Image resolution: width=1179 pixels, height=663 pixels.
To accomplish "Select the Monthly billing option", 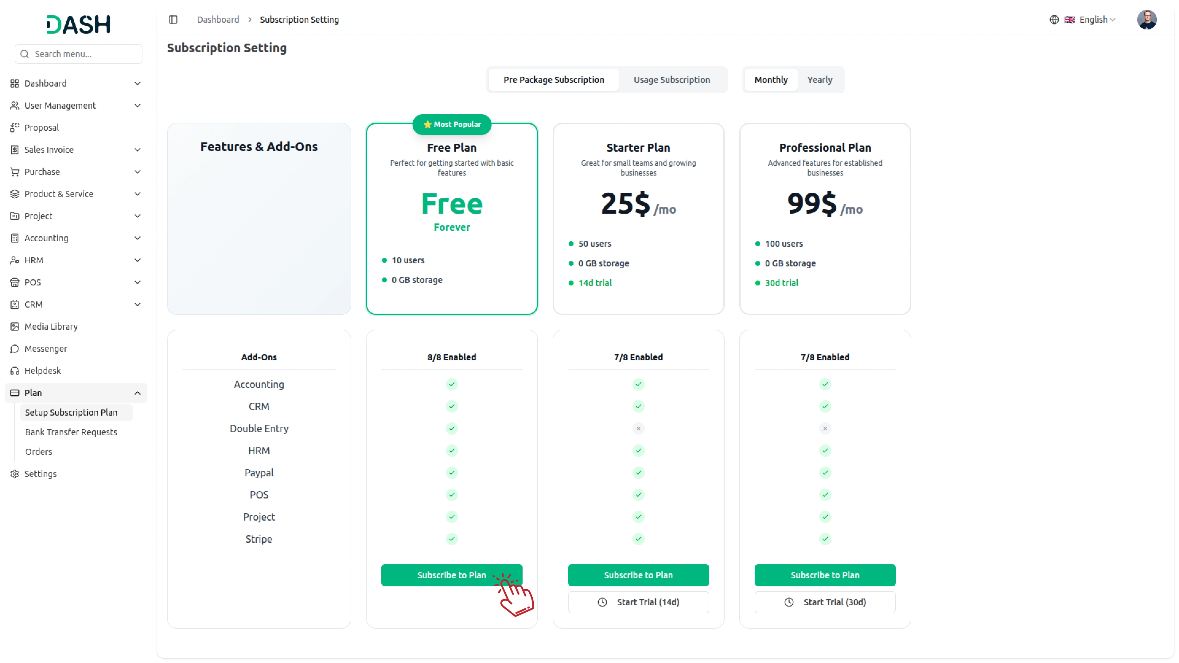I will (771, 79).
